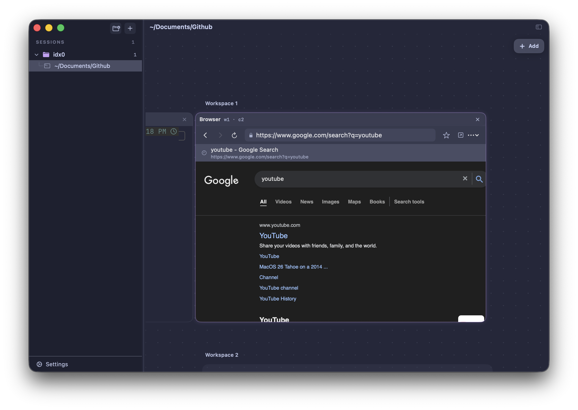This screenshot has height=410, width=578.
Task: Open the browser more options dropdown
Action: click(x=473, y=135)
